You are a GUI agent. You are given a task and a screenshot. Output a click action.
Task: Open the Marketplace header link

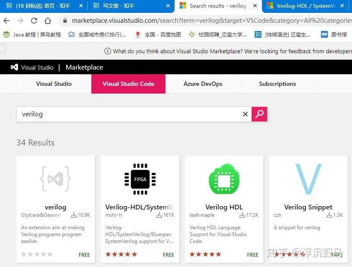pyautogui.click(x=84, y=67)
